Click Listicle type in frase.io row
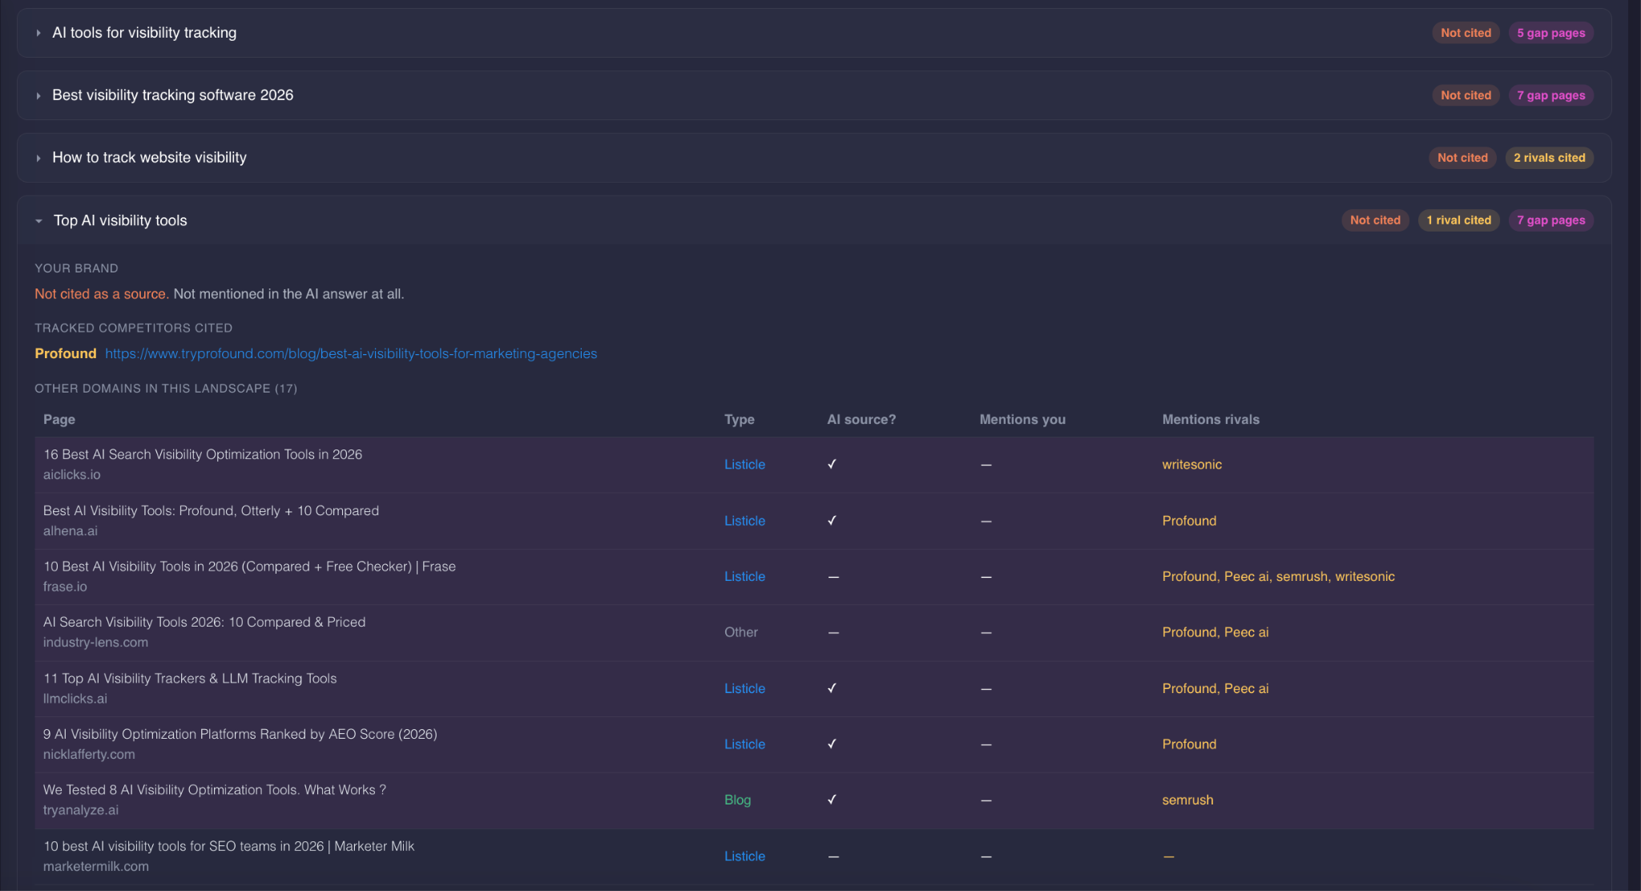The height and width of the screenshot is (891, 1641). click(x=744, y=577)
